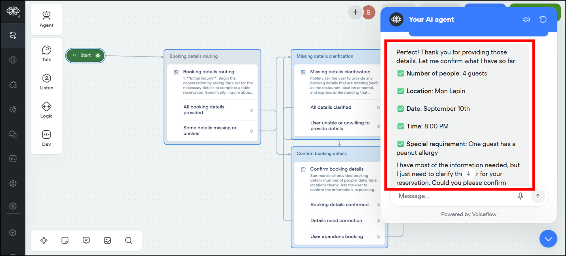The width and height of the screenshot is (566, 256).
Task: Send message with up arrow button
Action: pos(538,196)
